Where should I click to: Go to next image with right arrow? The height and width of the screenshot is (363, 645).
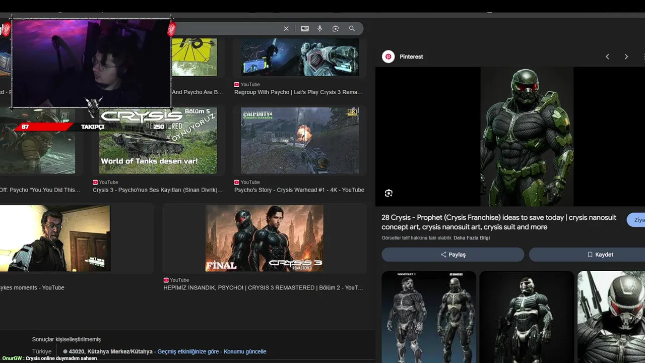coord(626,56)
